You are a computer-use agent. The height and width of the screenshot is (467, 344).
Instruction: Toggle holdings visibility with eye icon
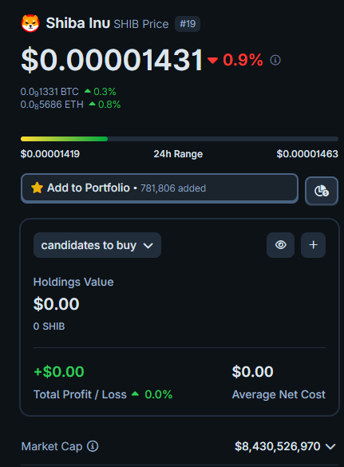point(281,245)
